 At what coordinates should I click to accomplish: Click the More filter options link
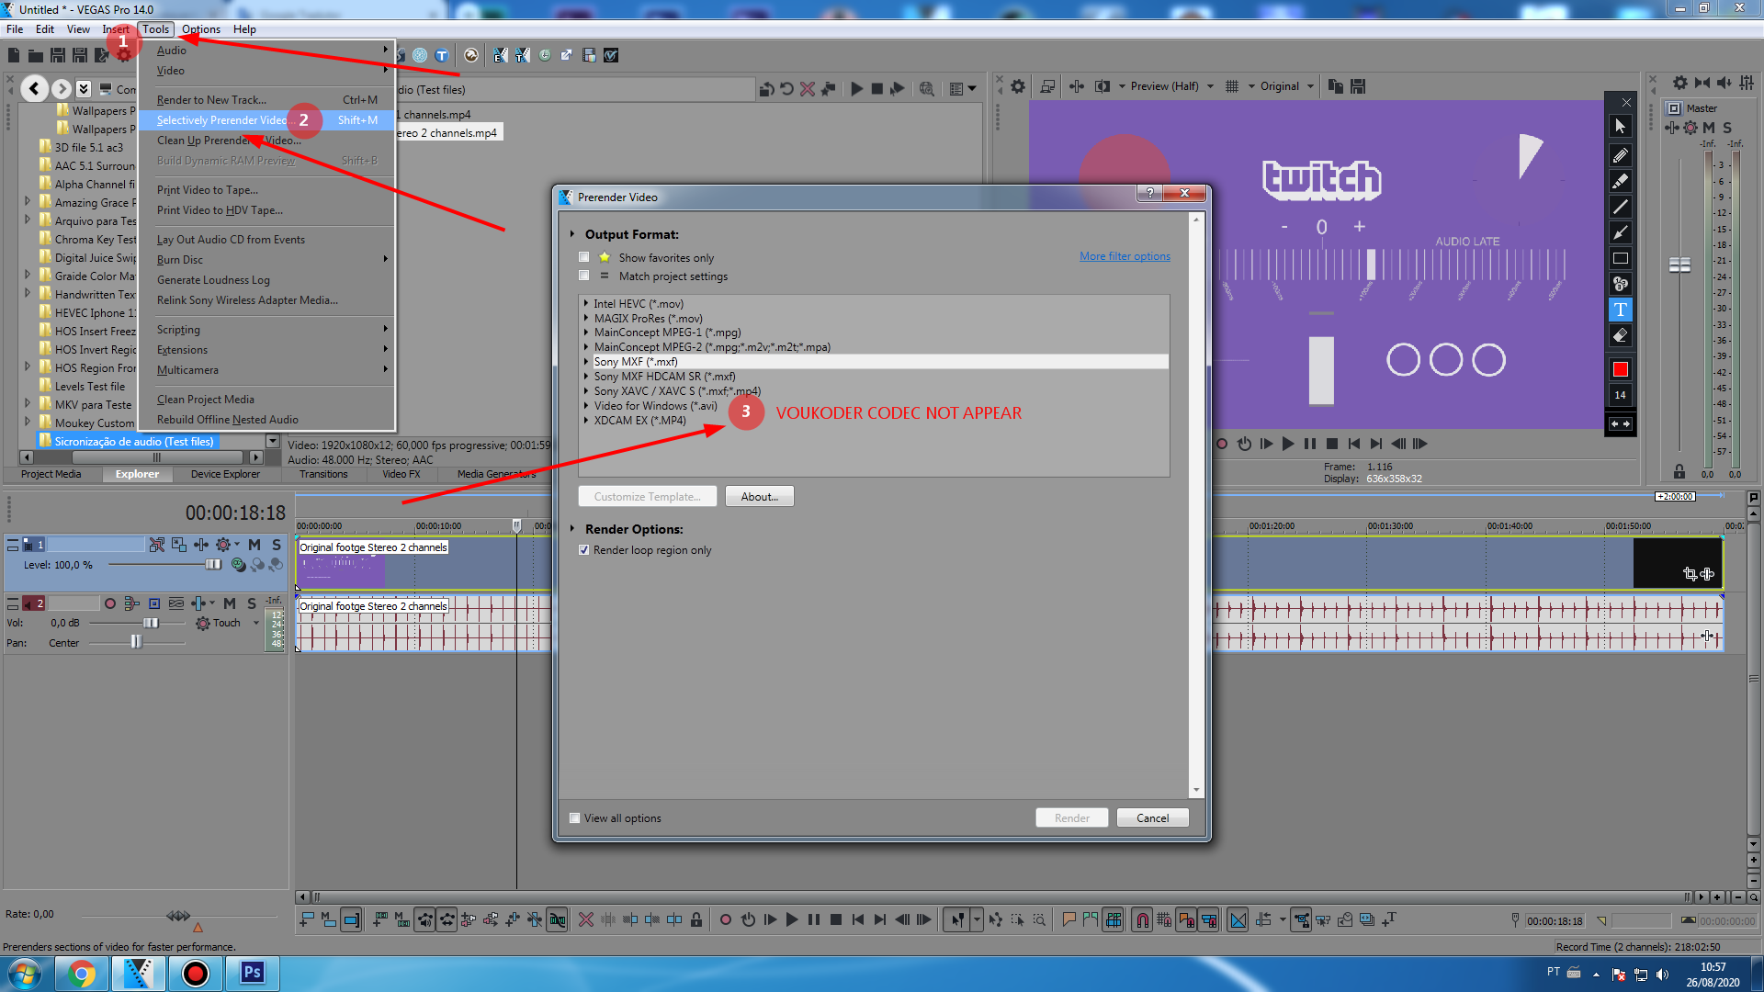point(1125,256)
